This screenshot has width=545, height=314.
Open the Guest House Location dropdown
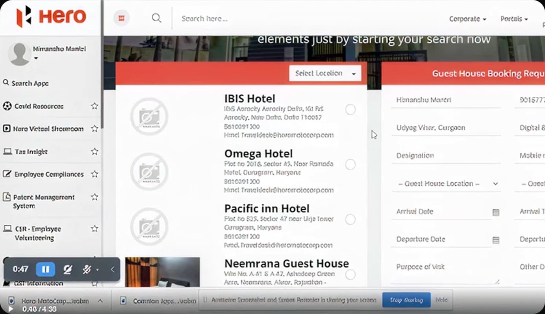click(x=446, y=184)
